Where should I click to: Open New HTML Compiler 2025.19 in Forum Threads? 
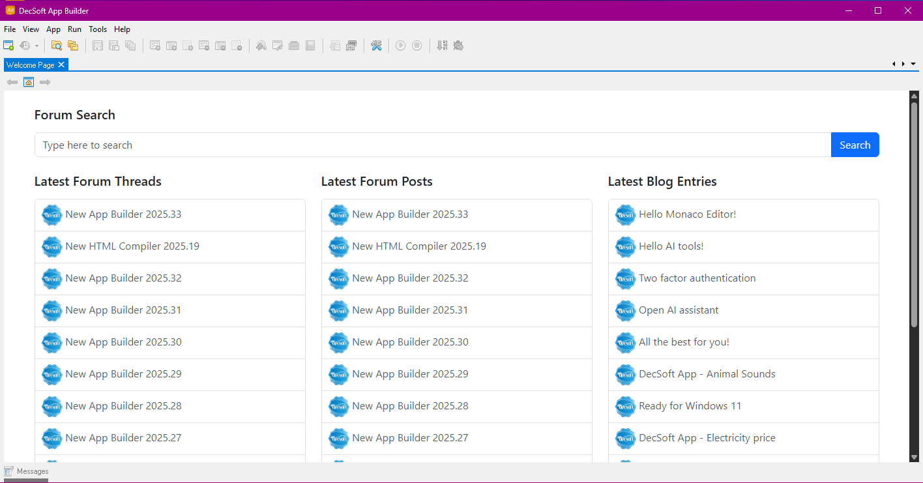(x=169, y=247)
